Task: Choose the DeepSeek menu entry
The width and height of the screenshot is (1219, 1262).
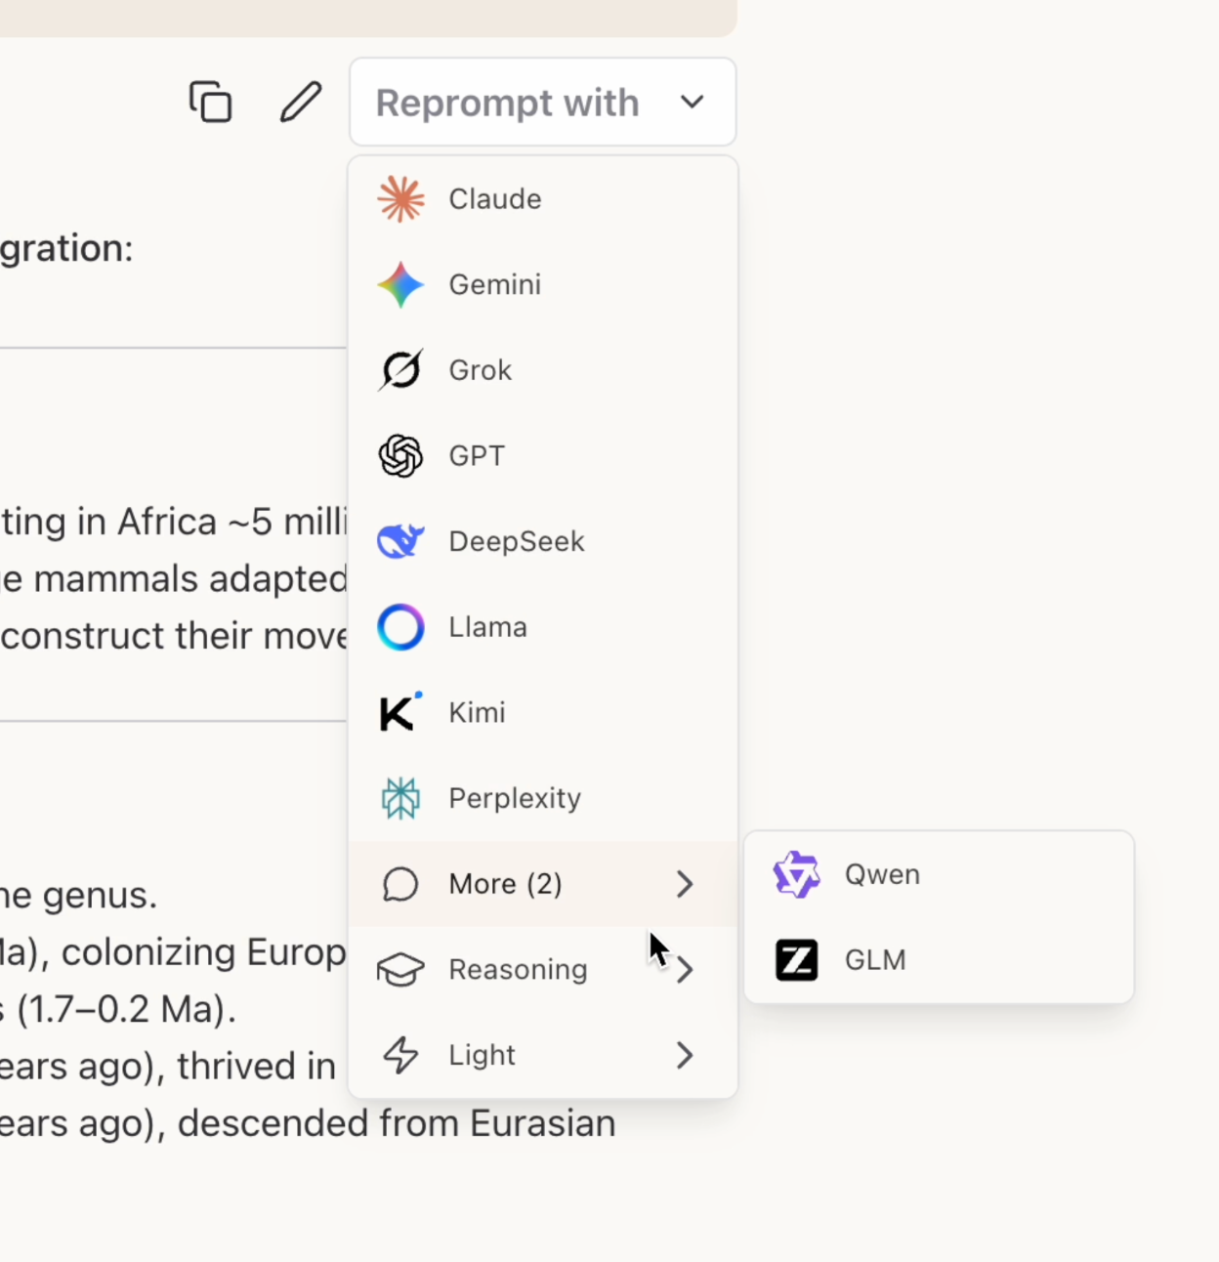Action: tap(542, 541)
